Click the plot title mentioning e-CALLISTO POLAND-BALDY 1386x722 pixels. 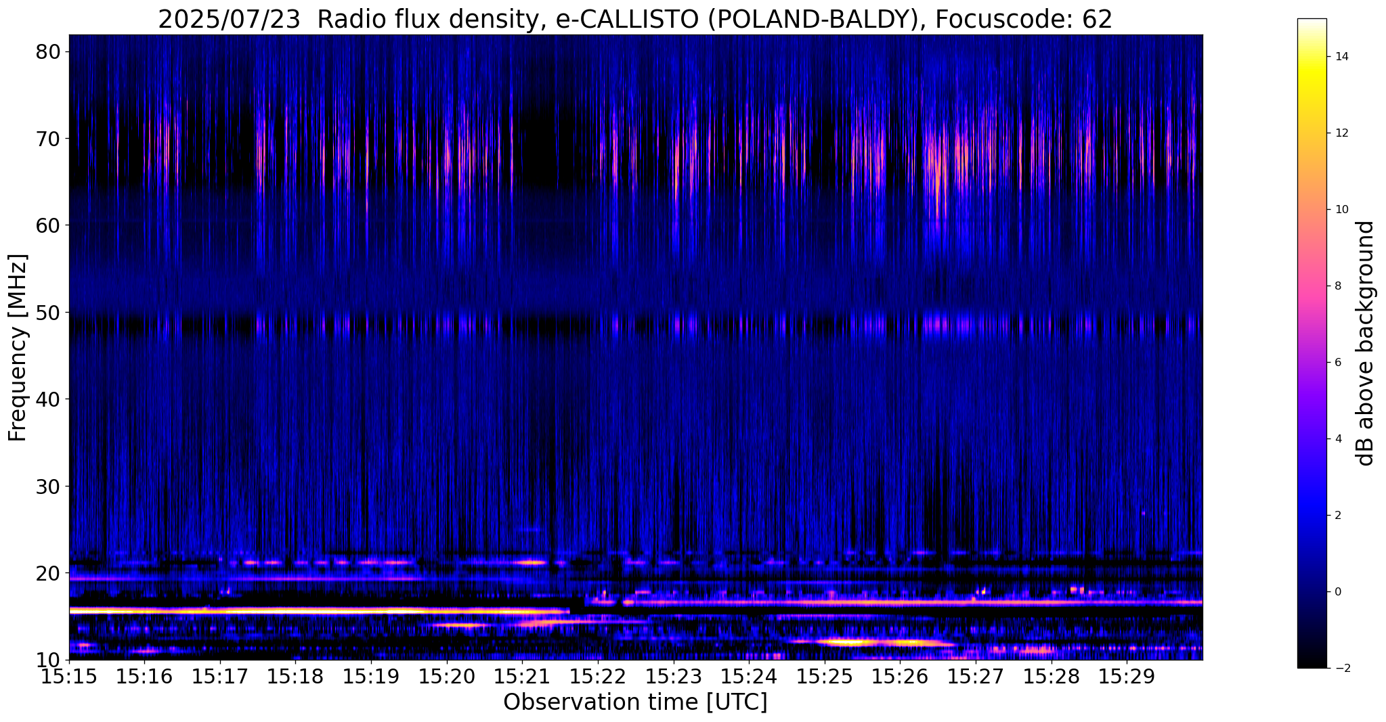click(635, 19)
